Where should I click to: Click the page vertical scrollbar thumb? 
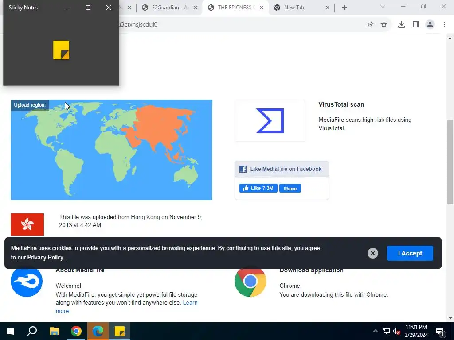(450, 162)
